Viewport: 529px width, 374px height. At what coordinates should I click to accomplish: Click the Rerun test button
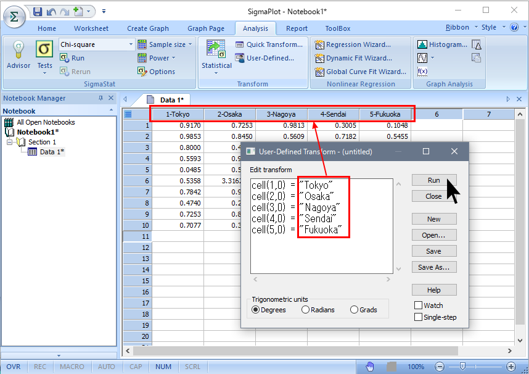pyautogui.click(x=75, y=72)
